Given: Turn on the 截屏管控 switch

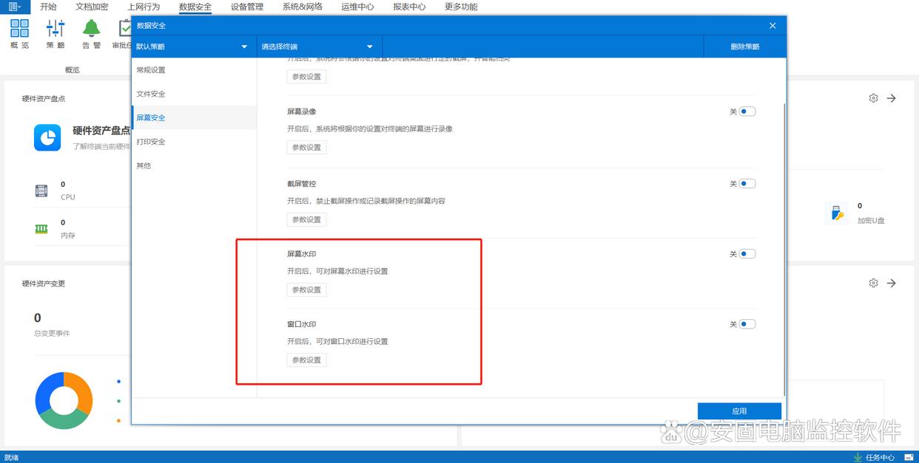Looking at the screenshot, I should [x=747, y=184].
